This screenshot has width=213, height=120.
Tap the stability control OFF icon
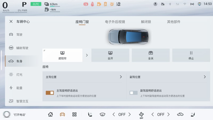coord(105,4)
